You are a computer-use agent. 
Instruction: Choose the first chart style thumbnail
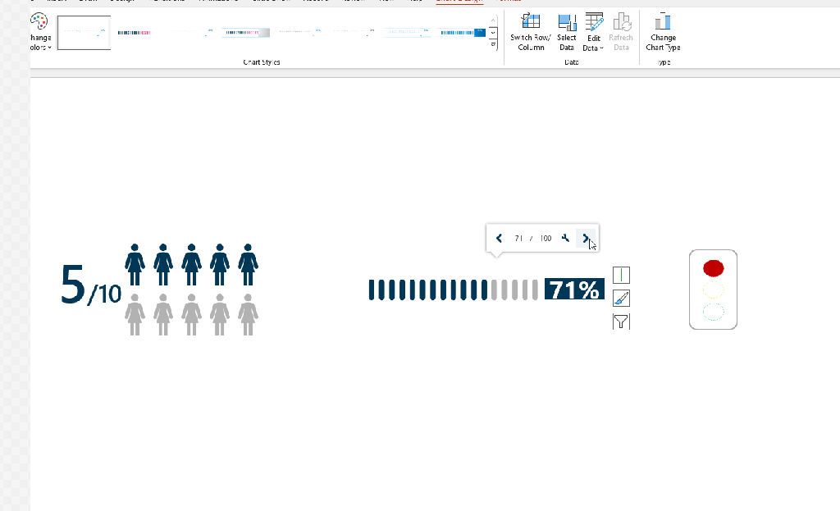pos(84,33)
